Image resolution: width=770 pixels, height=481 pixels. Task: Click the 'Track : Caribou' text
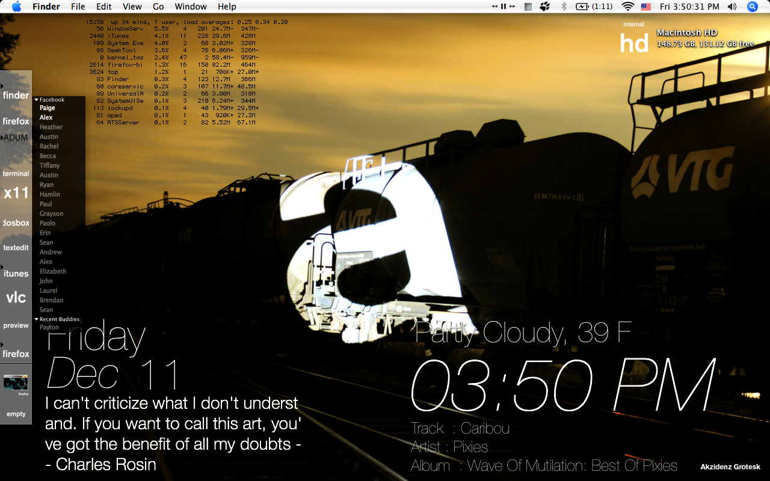[x=460, y=429]
